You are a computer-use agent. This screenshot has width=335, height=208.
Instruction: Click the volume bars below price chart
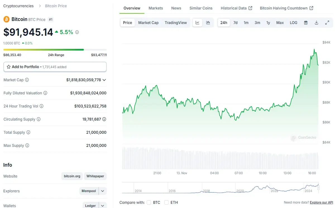pos(220,158)
